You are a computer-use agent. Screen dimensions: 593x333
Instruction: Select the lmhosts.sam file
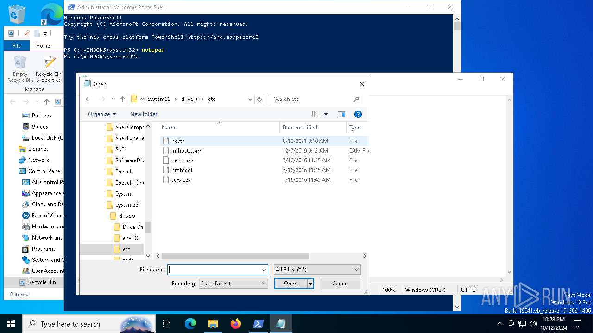(187, 151)
